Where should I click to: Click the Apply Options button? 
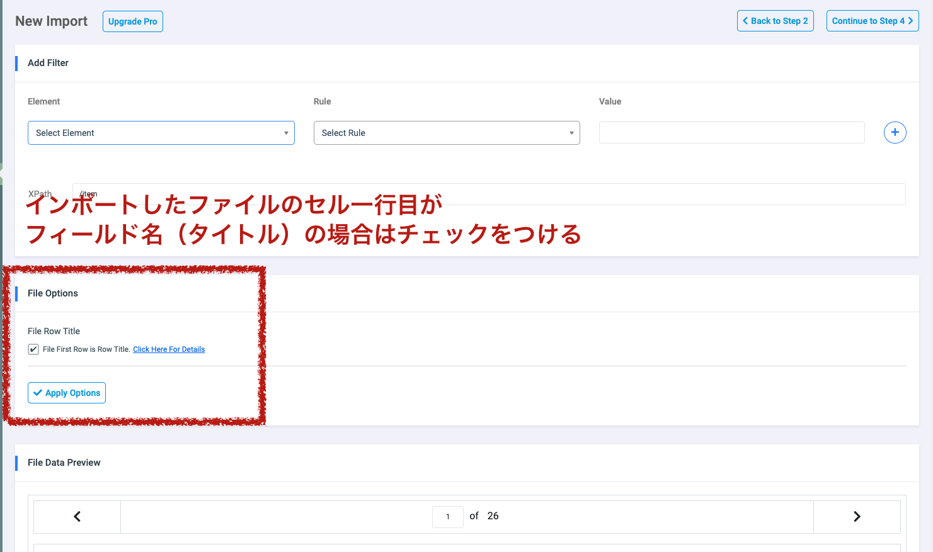[66, 393]
